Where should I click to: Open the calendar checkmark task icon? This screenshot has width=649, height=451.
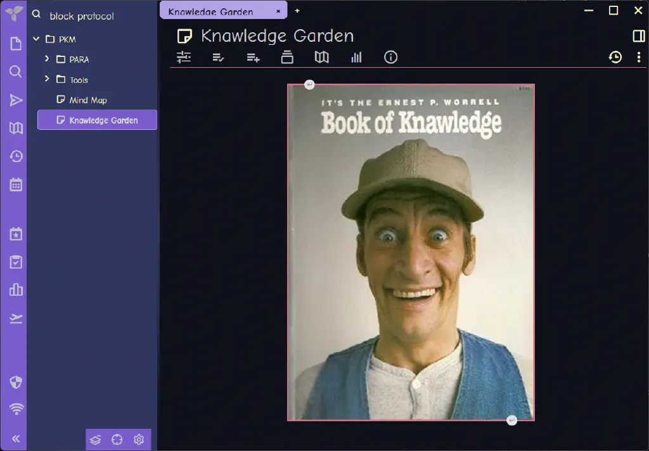[16, 262]
